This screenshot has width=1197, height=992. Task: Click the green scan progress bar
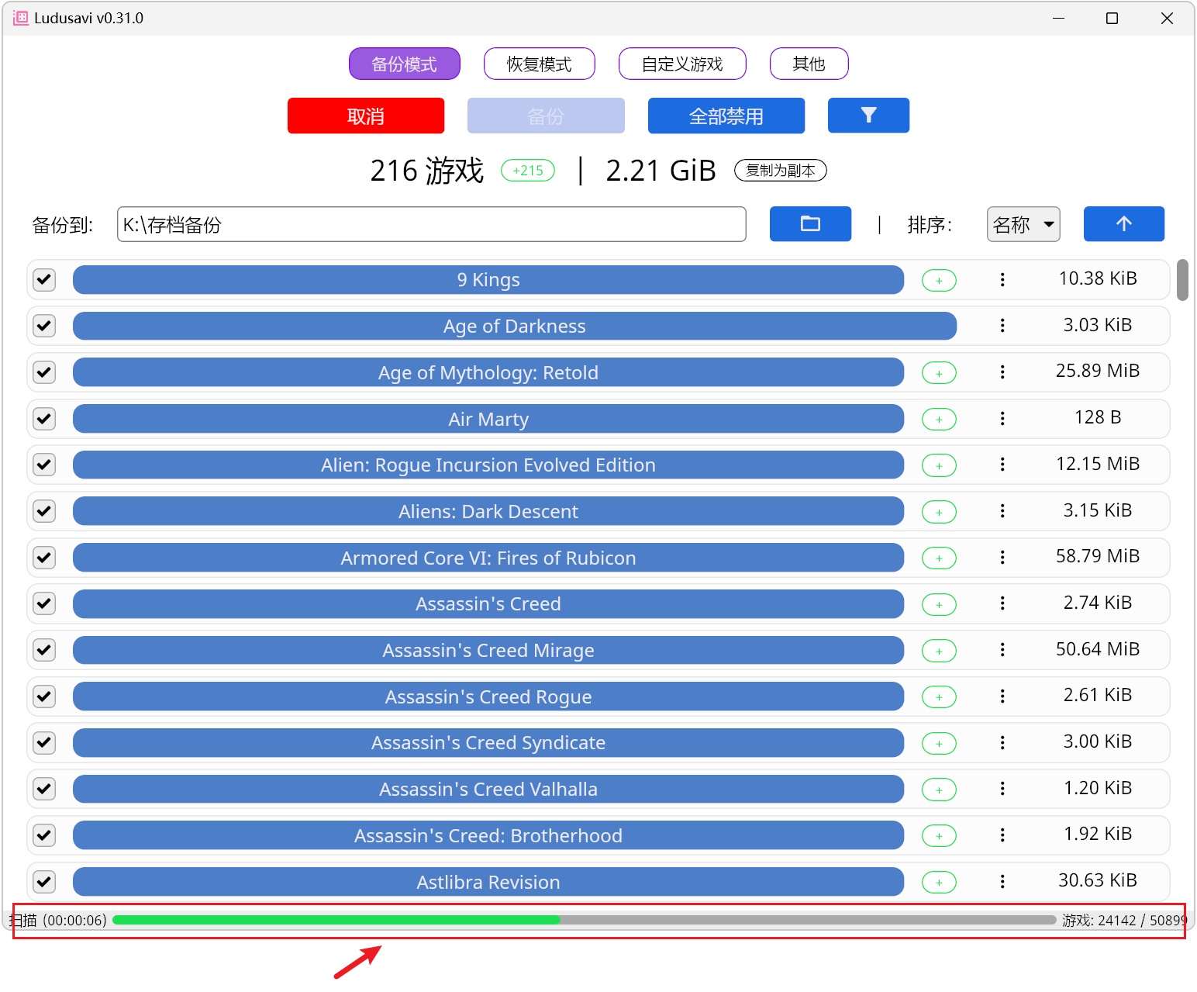pyautogui.click(x=585, y=920)
